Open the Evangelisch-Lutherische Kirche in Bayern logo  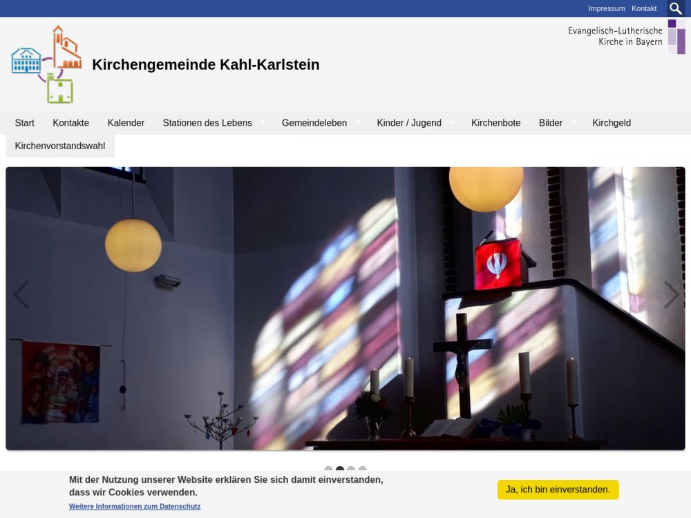point(625,37)
